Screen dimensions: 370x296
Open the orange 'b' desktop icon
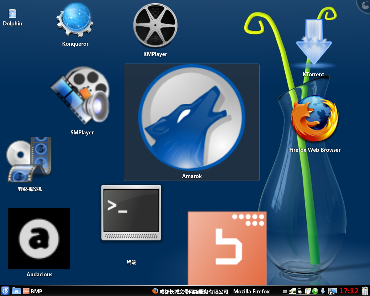(227, 248)
